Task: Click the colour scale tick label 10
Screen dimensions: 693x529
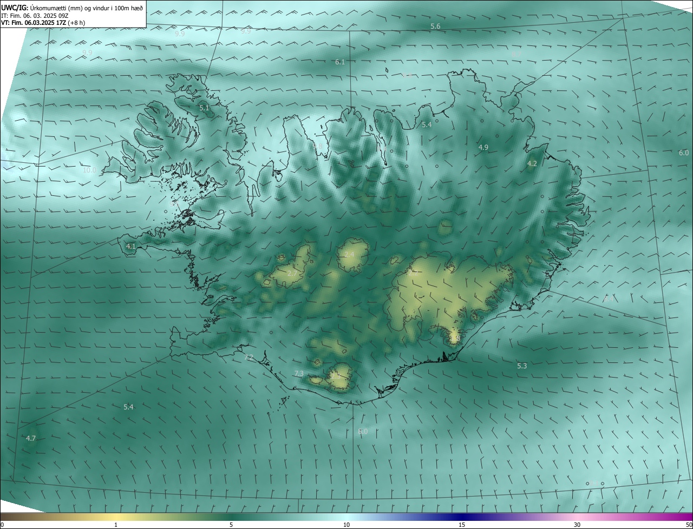Action: (x=346, y=525)
